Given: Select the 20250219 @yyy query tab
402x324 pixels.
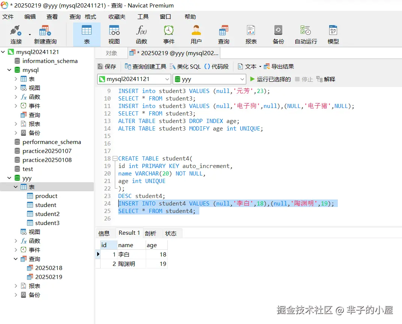Looking at the screenshot, I should point(174,53).
